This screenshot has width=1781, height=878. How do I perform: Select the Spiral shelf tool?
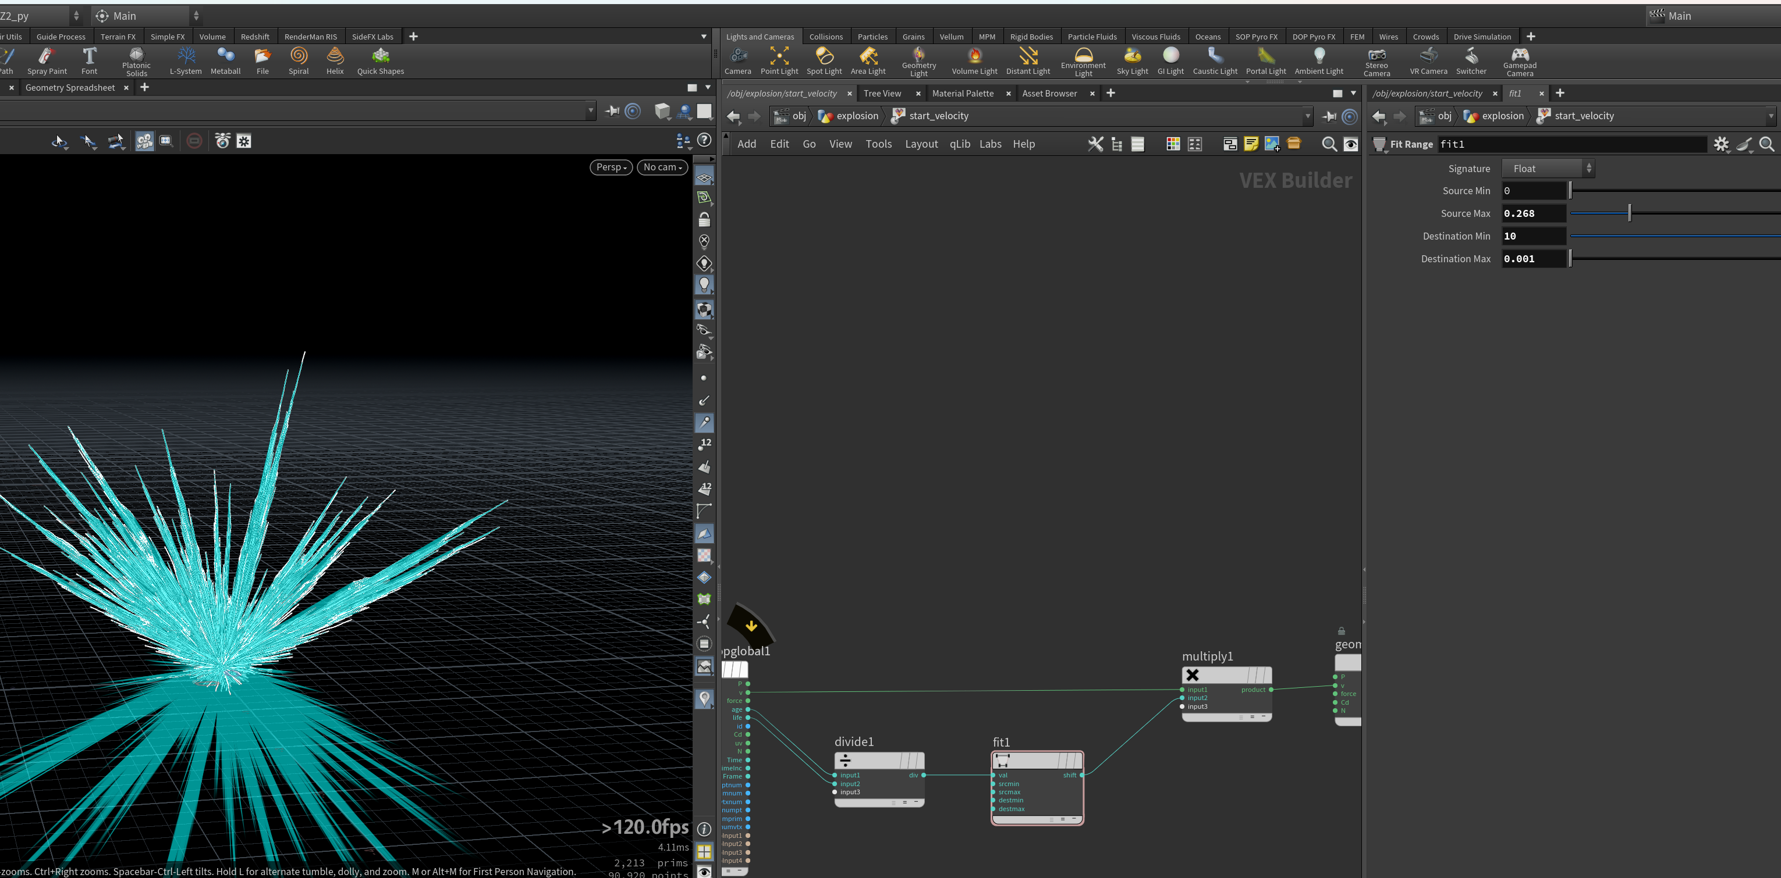(x=299, y=61)
